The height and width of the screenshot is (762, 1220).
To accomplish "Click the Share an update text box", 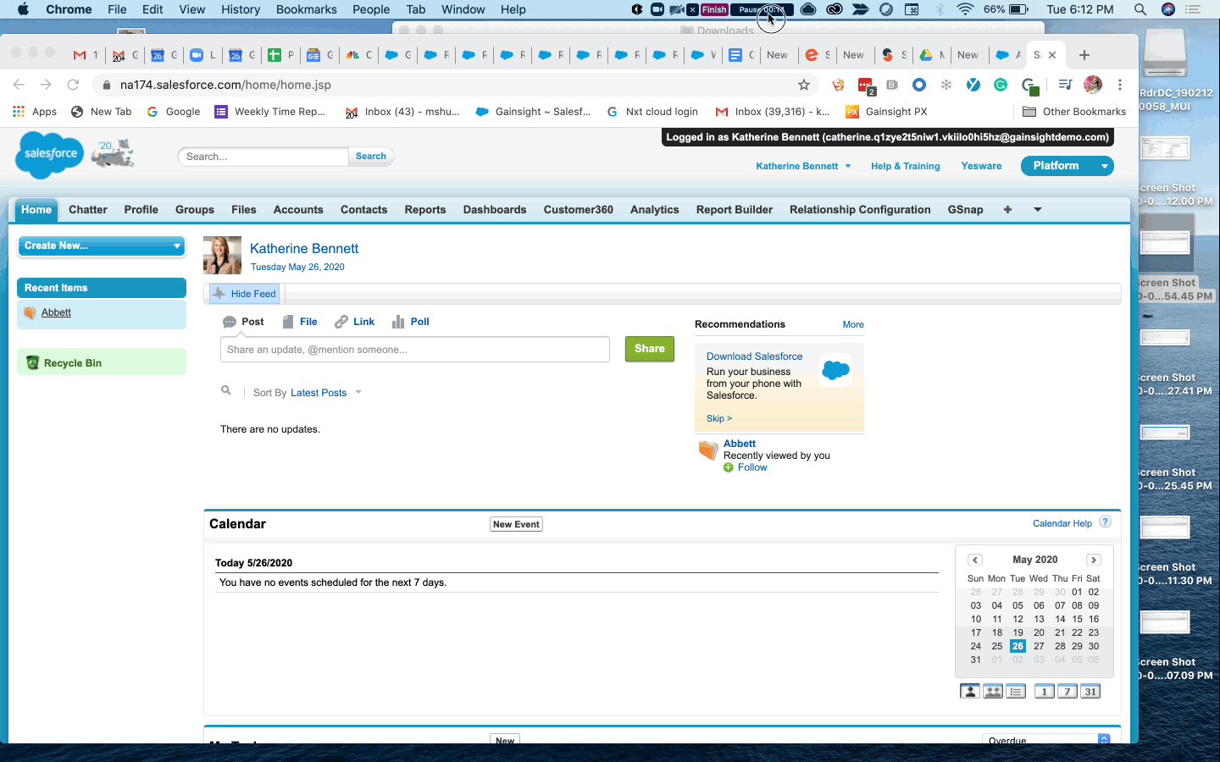I will coord(415,350).
